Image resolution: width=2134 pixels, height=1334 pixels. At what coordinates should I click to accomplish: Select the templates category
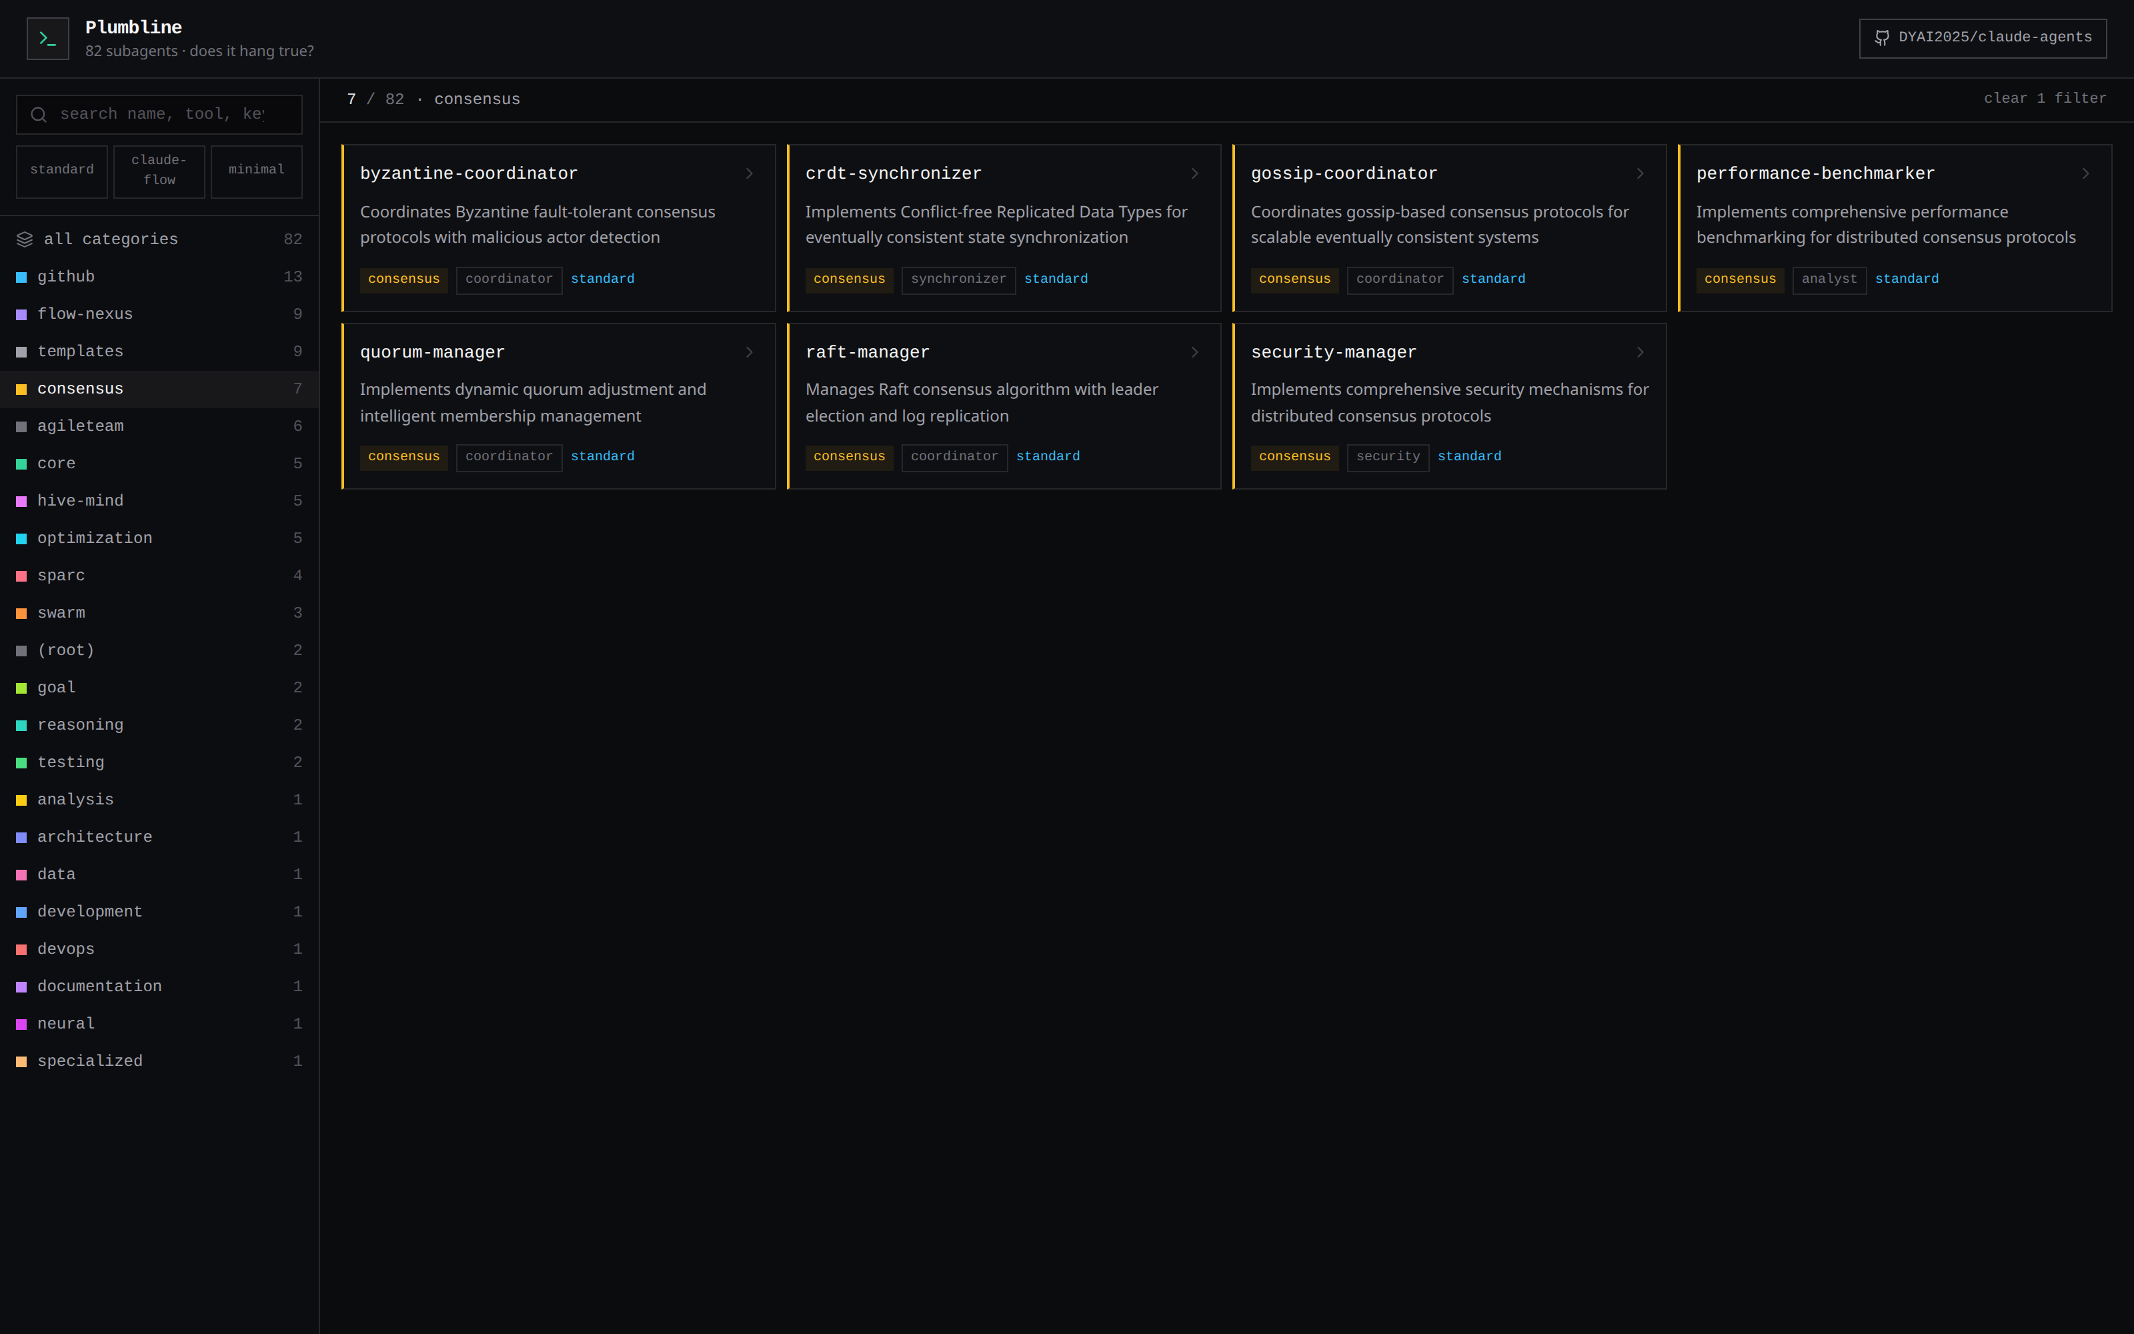coord(159,351)
